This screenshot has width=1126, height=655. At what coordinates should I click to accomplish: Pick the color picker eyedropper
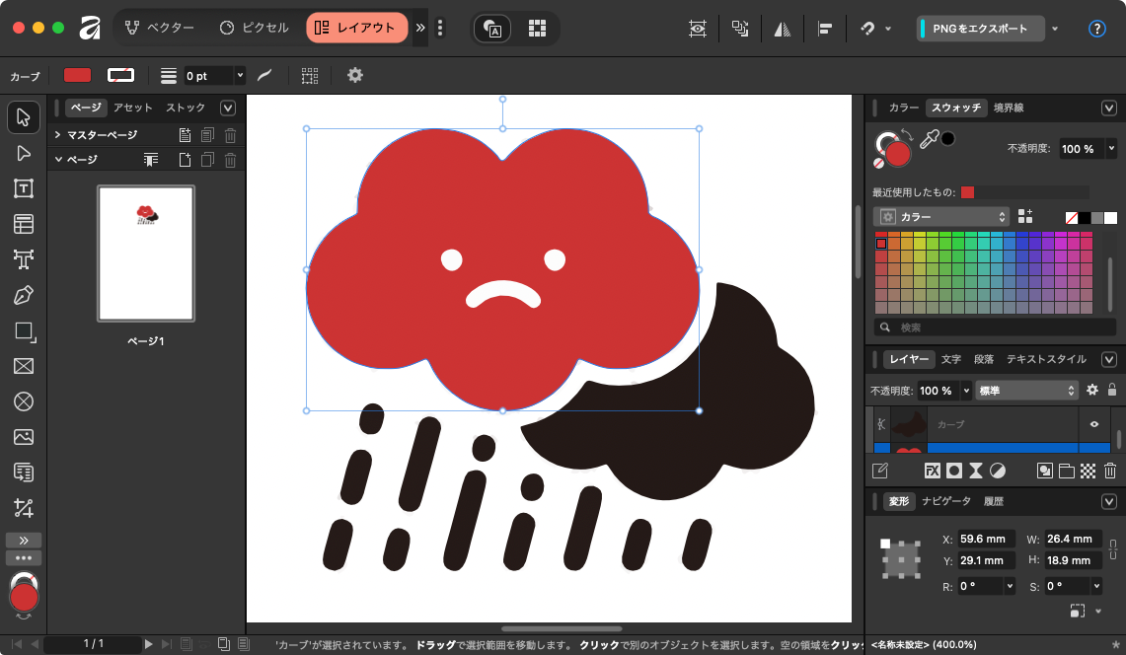[x=929, y=140]
